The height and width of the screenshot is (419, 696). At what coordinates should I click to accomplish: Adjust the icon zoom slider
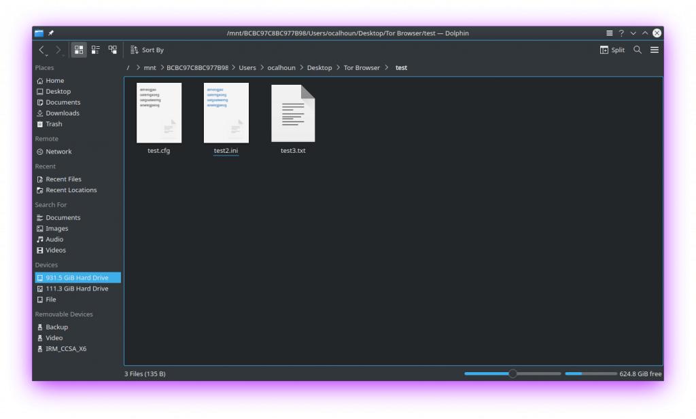tap(512, 374)
